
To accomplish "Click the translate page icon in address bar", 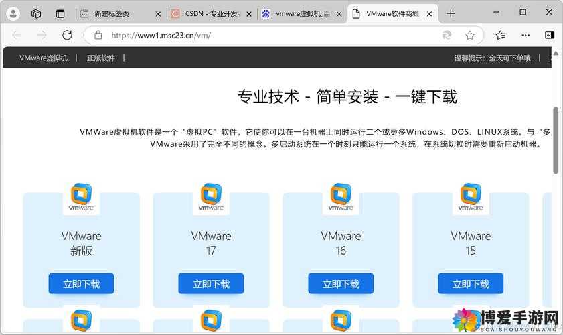I will point(447,35).
